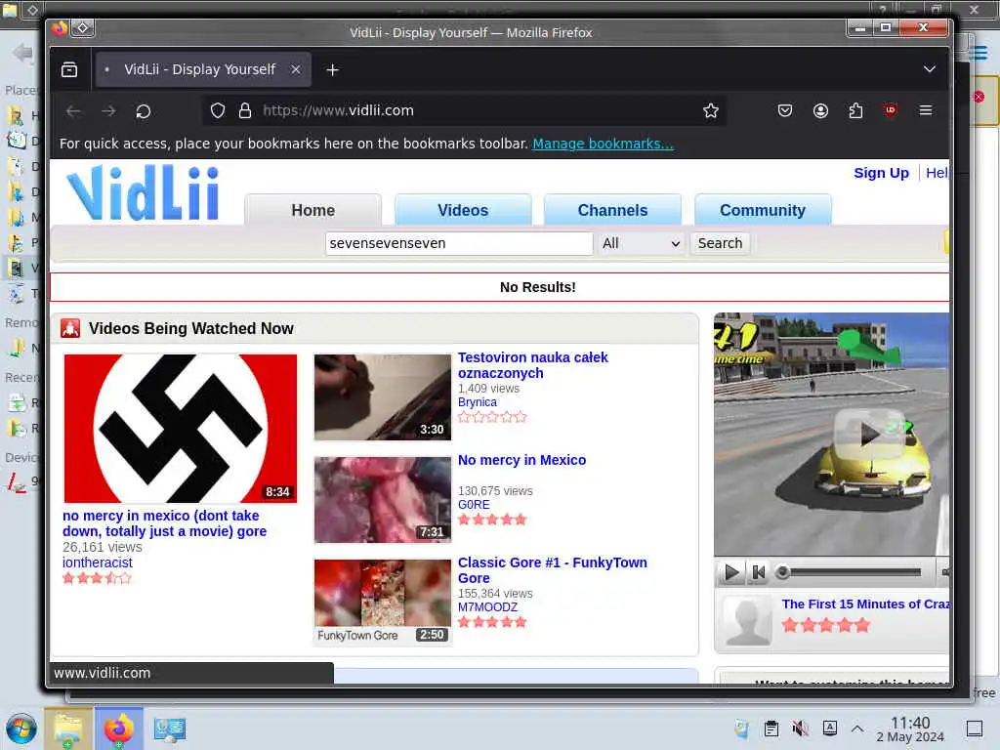
Task: Expand the list all tabs chevron
Action: (930, 69)
